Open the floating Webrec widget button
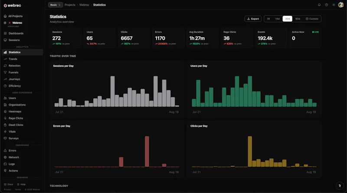Viewport: 347px width, 193px height. pyautogui.click(x=340, y=186)
